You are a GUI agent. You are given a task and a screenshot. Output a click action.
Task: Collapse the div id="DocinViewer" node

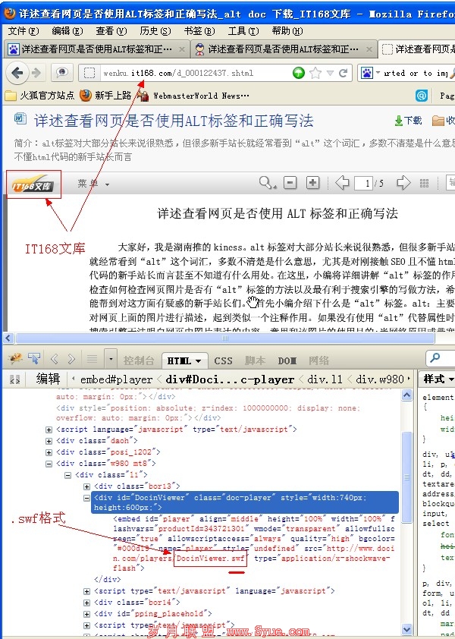[86, 498]
